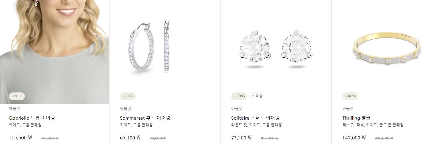This screenshot has width=439, height=144.
Task: Click the Solitaire 스터드 이어링 title
Action: [x=255, y=118]
